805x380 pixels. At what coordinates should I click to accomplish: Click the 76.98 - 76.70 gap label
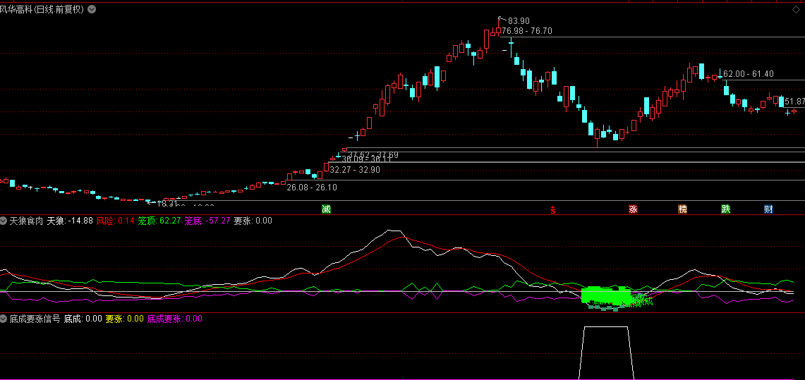pyautogui.click(x=527, y=31)
